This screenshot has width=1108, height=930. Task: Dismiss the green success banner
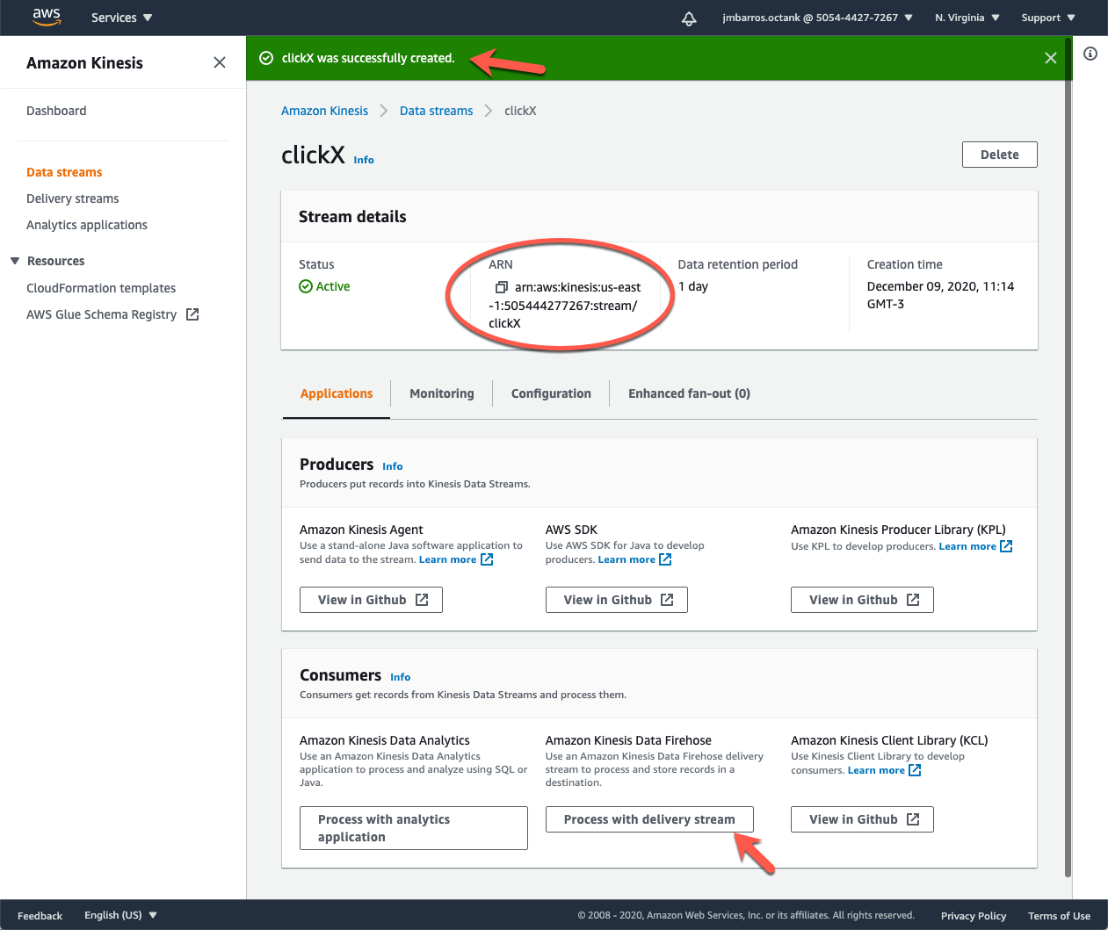click(x=1050, y=58)
